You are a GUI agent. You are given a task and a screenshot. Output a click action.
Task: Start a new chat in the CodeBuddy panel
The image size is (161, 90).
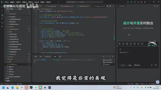(155, 6)
